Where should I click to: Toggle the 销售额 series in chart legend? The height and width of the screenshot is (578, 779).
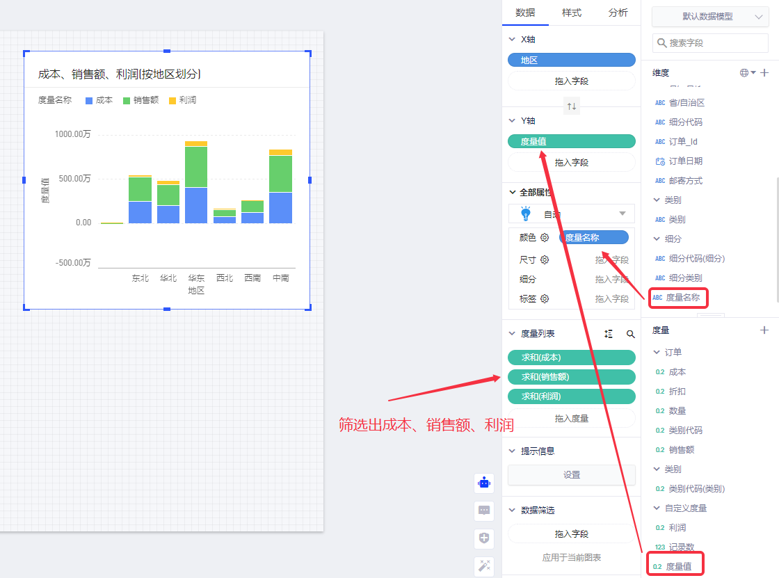(141, 100)
